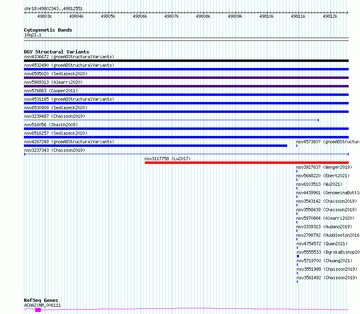The height and width of the screenshot is (314, 360).
Task: Click the blue bar under nsv4267249
Action: coord(155,146)
